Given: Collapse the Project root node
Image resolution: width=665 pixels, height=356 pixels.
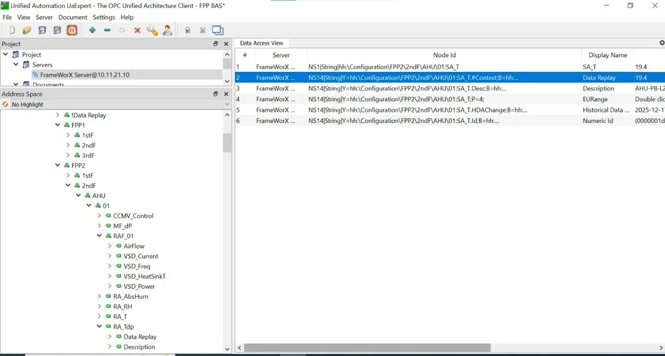Looking at the screenshot, I should tap(5, 55).
